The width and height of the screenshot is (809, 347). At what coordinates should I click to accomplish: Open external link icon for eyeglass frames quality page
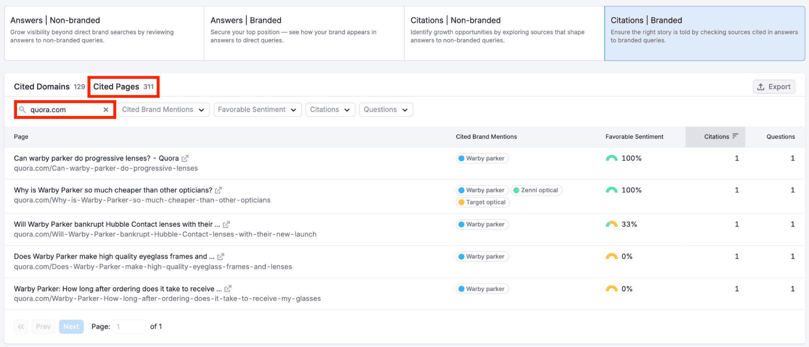221,257
